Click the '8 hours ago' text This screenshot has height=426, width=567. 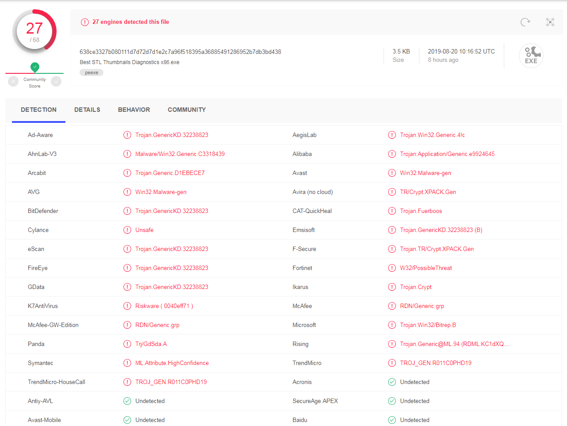pos(443,60)
